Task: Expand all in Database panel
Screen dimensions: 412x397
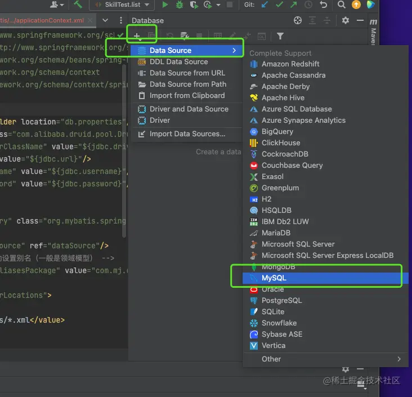Action: pyautogui.click(x=312, y=20)
